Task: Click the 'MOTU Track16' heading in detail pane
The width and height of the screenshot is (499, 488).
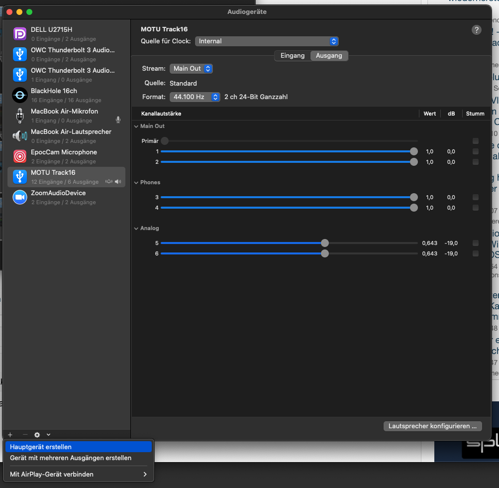Action: tap(164, 29)
